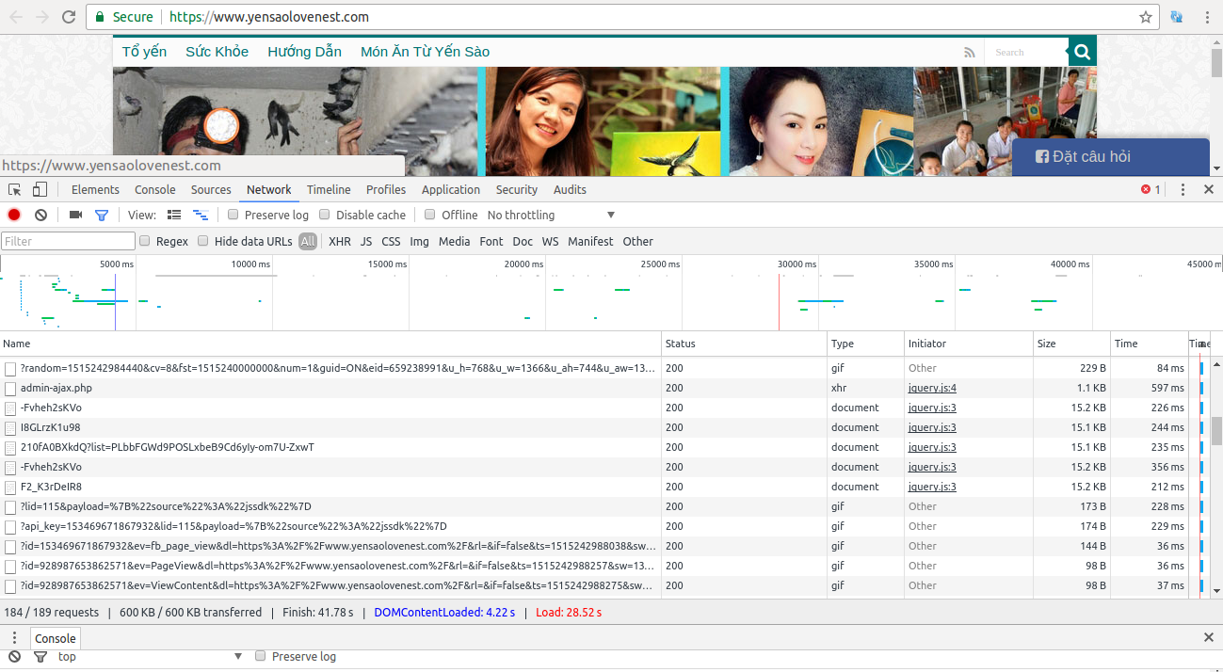Select the I8GLrzK1u98 request row
Image resolution: width=1223 pixels, height=672 pixels.
[603, 427]
